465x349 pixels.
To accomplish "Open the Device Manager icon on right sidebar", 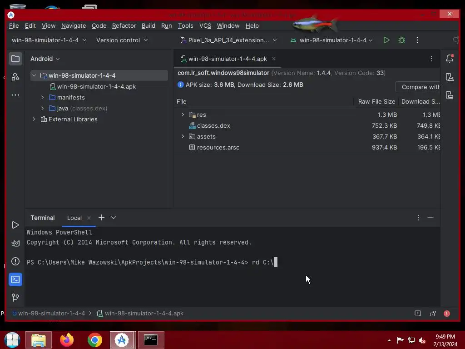I will (x=450, y=77).
